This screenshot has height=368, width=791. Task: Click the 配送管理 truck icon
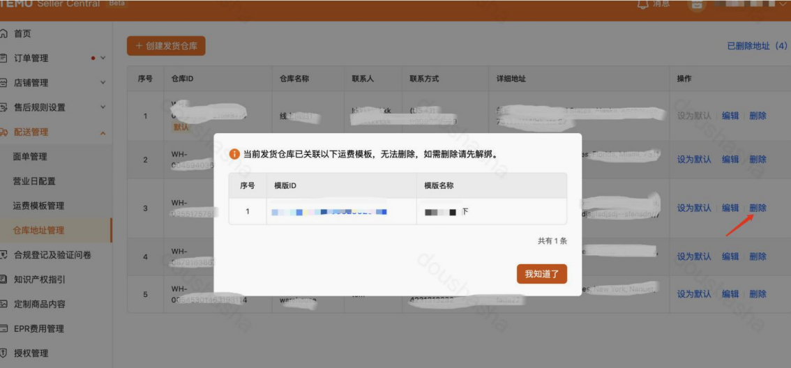(x=3, y=132)
